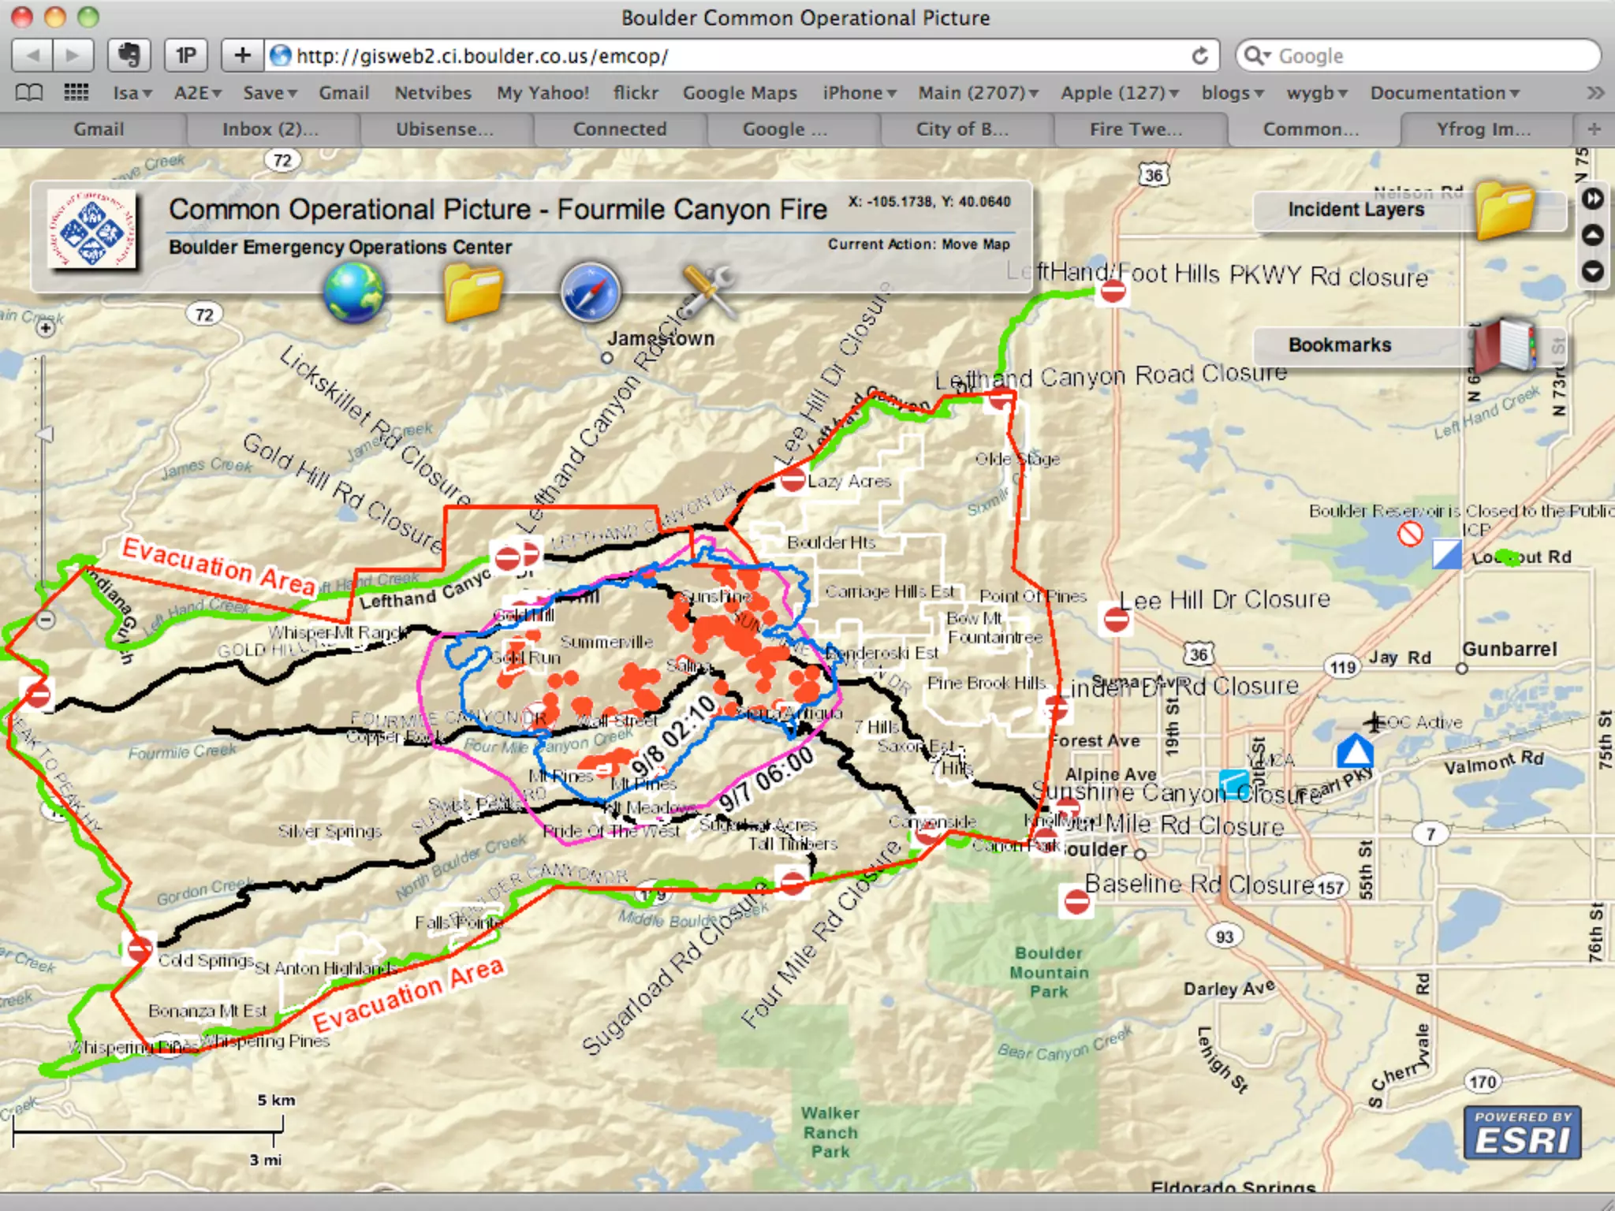
Task: Expand the Documentation bookmarks dropdown
Action: (x=1444, y=93)
